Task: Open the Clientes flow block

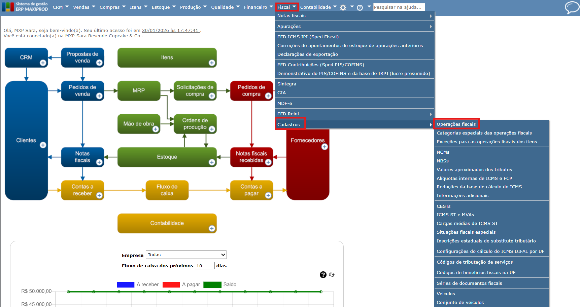Action: coord(26,141)
